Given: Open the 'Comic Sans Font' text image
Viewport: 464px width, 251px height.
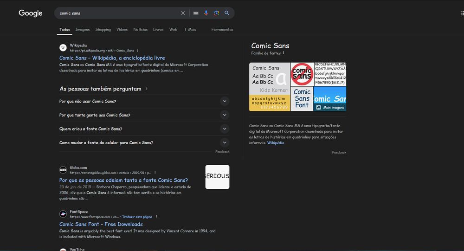Looking at the screenshot, I should click(x=302, y=98).
